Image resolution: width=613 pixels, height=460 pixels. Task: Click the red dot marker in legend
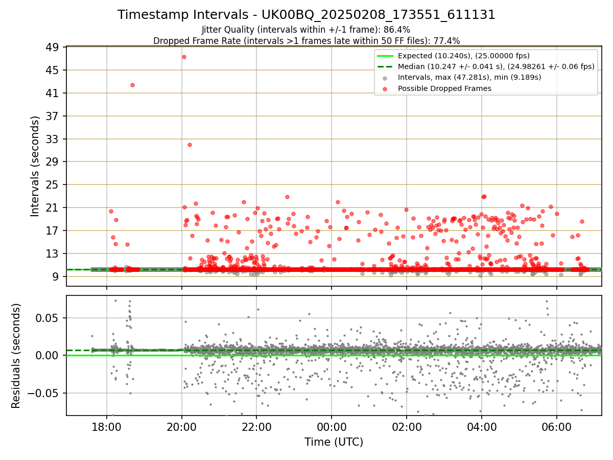pyautogui.click(x=385, y=89)
